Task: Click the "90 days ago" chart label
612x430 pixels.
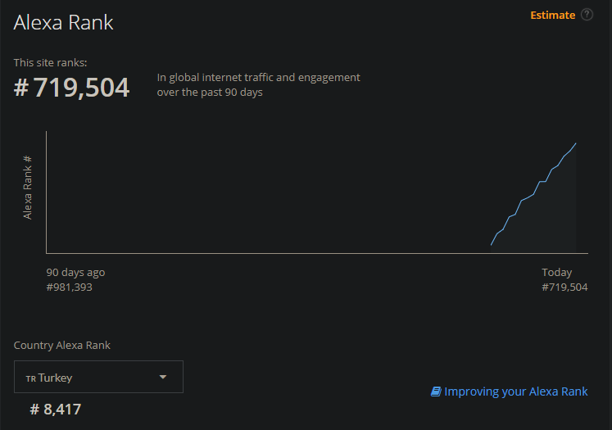Action: point(75,273)
